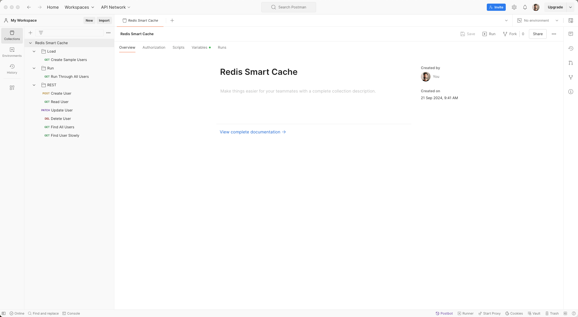
Task: Toggle two-pane layout icon in status bar
Action: 565,313
